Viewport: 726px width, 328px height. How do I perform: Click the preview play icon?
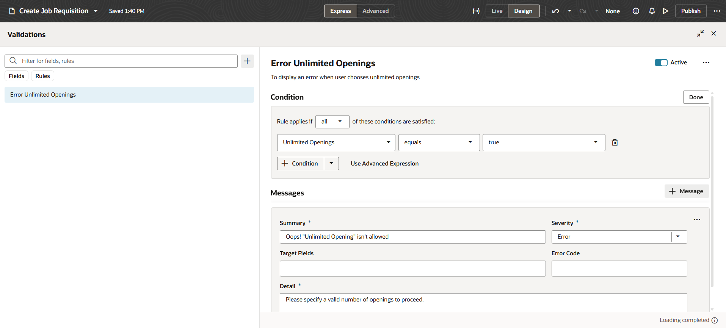tap(665, 11)
